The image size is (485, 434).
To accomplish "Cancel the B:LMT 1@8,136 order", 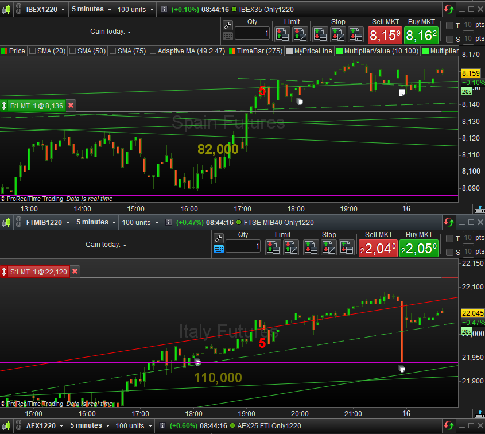I will tap(71, 106).
